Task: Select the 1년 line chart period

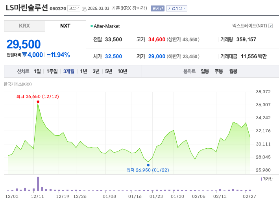Action: point(83,71)
